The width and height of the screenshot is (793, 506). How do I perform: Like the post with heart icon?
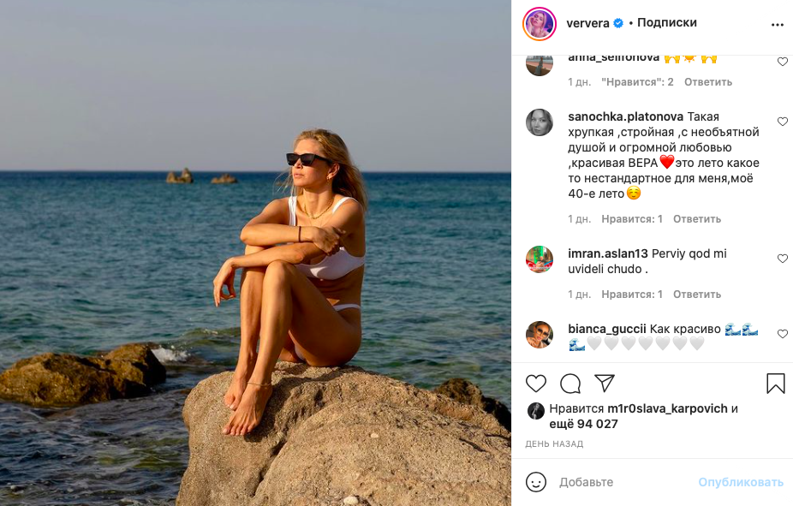point(536,384)
